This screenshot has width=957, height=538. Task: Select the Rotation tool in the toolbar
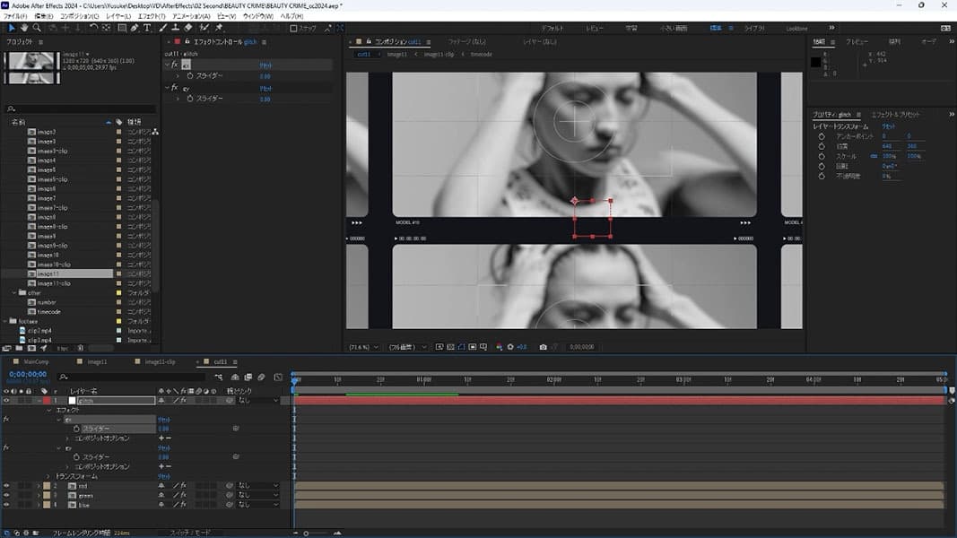coord(93,28)
